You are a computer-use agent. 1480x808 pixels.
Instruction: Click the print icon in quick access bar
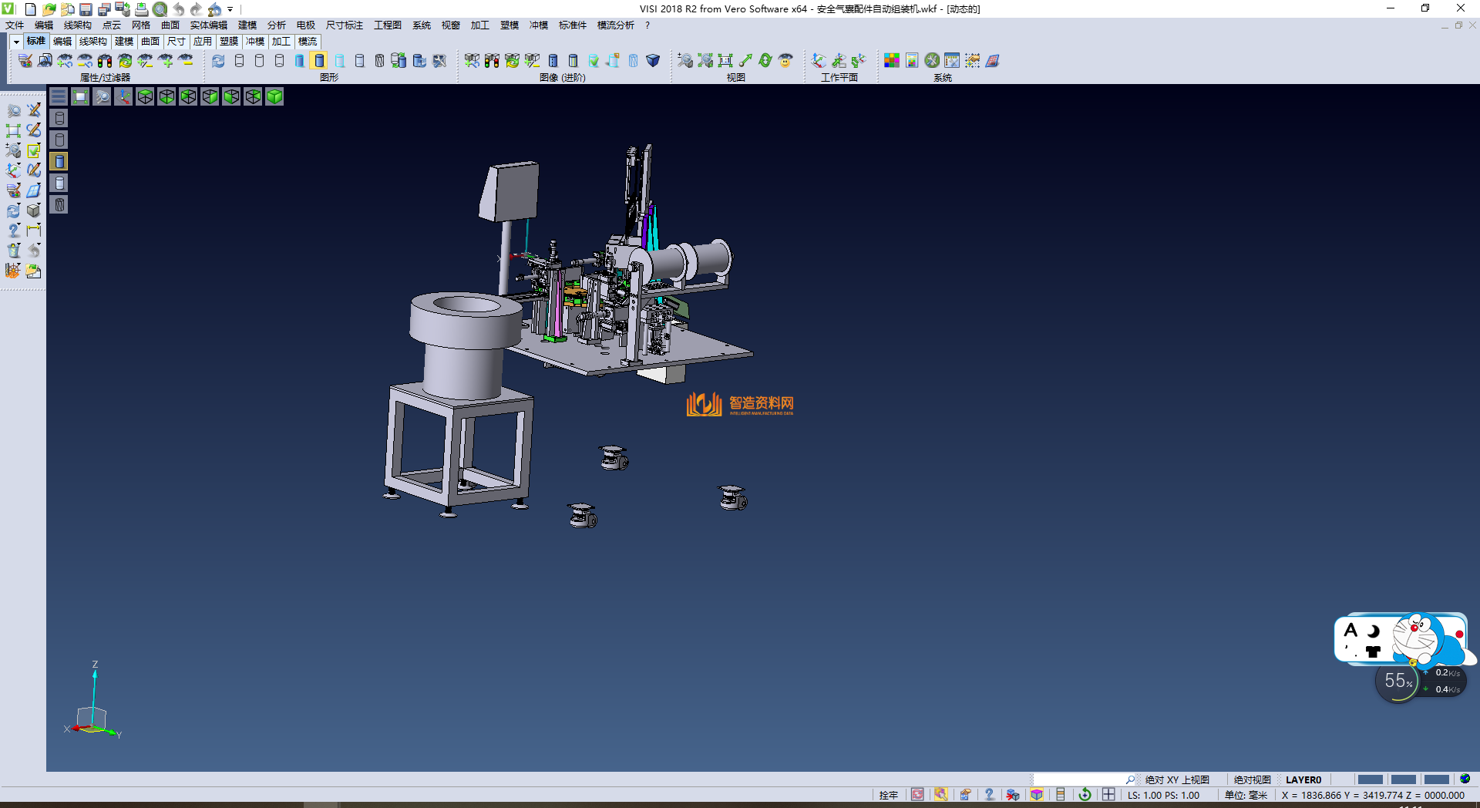(141, 9)
